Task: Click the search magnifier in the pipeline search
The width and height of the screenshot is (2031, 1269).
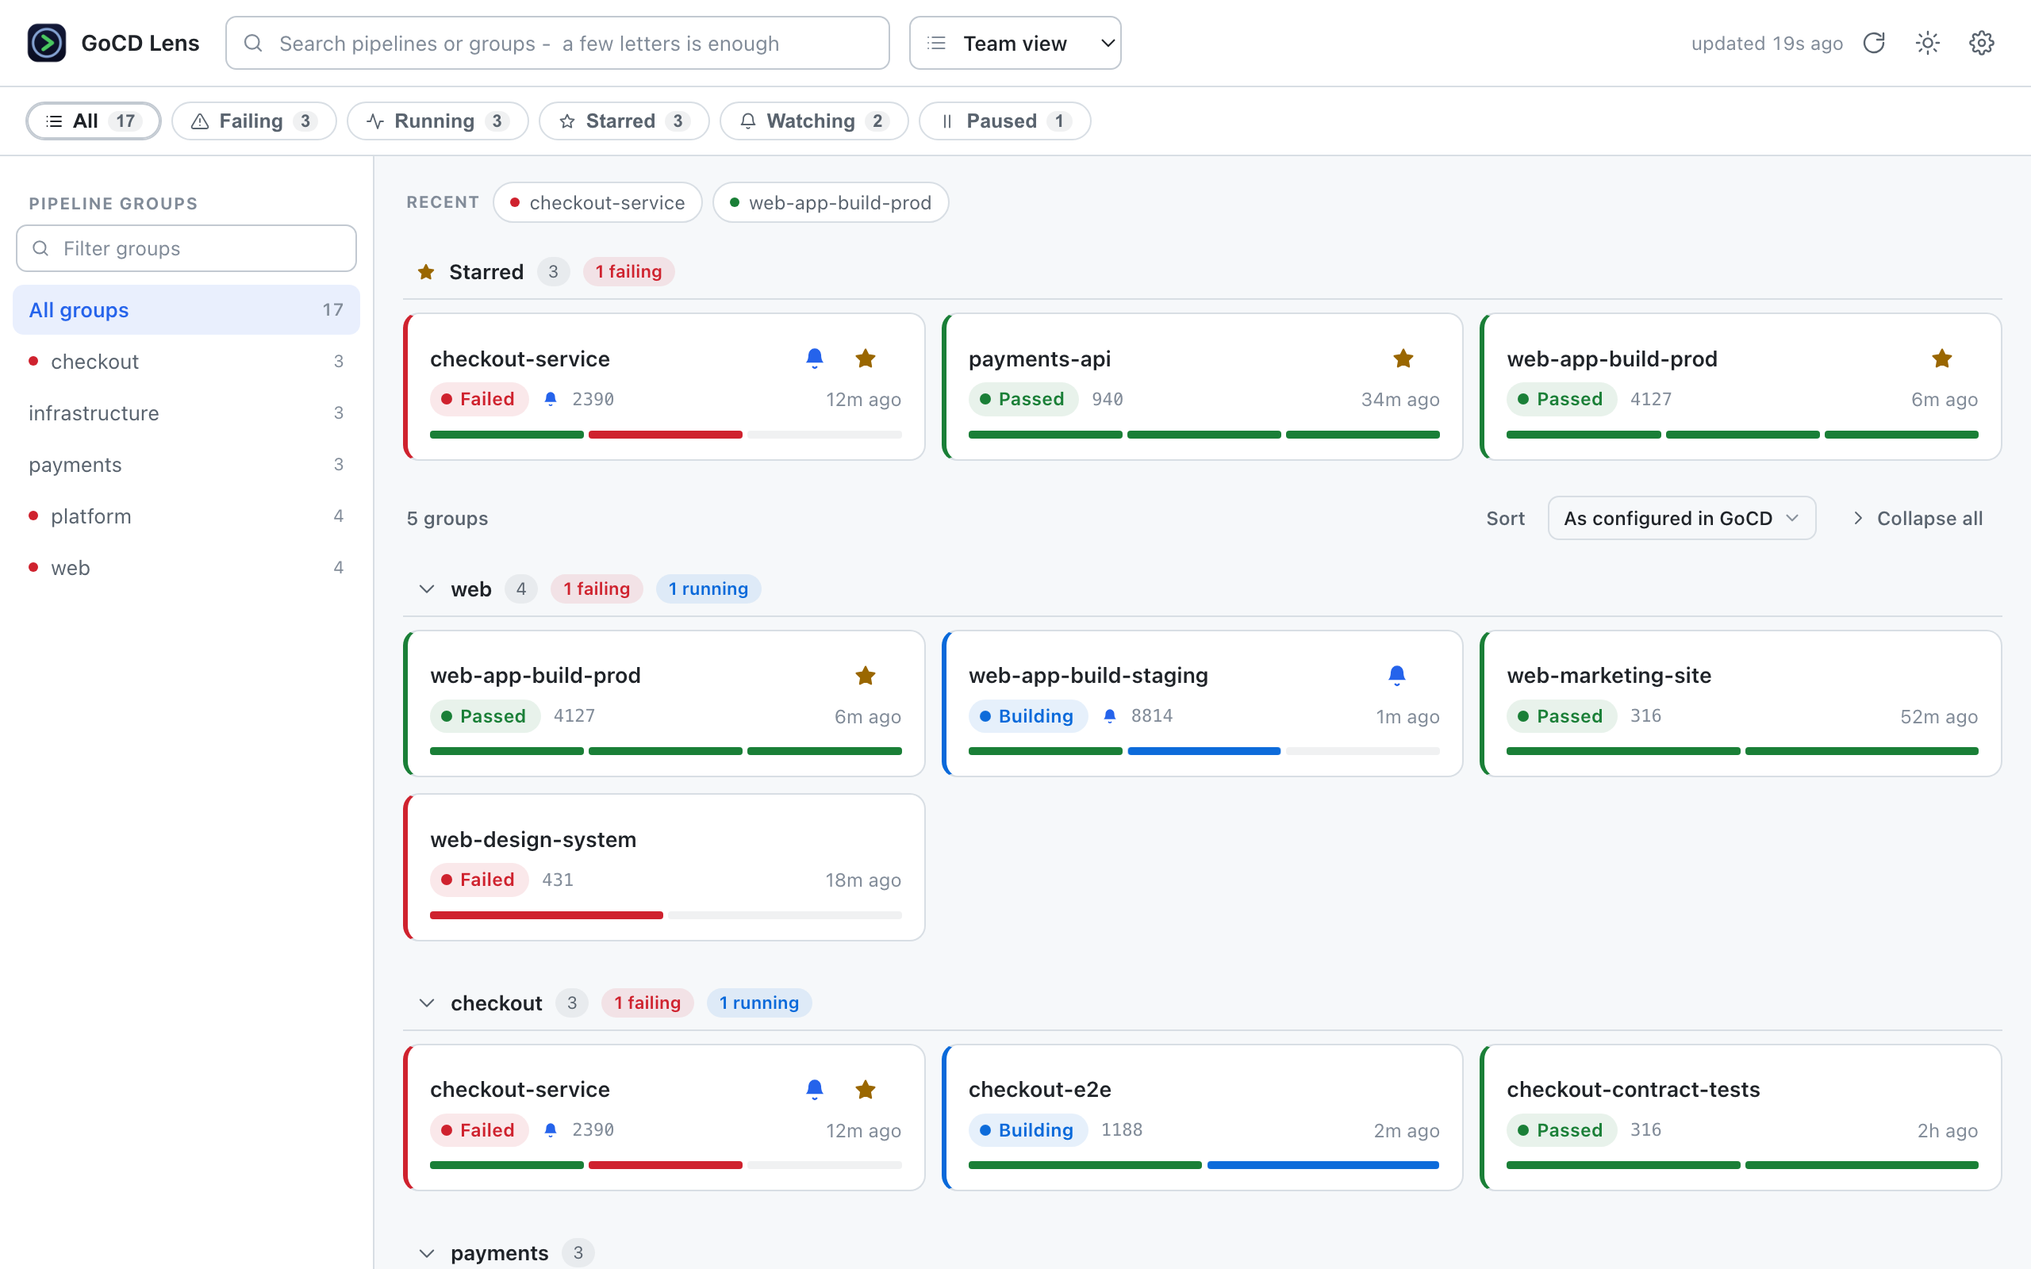Action: [252, 43]
